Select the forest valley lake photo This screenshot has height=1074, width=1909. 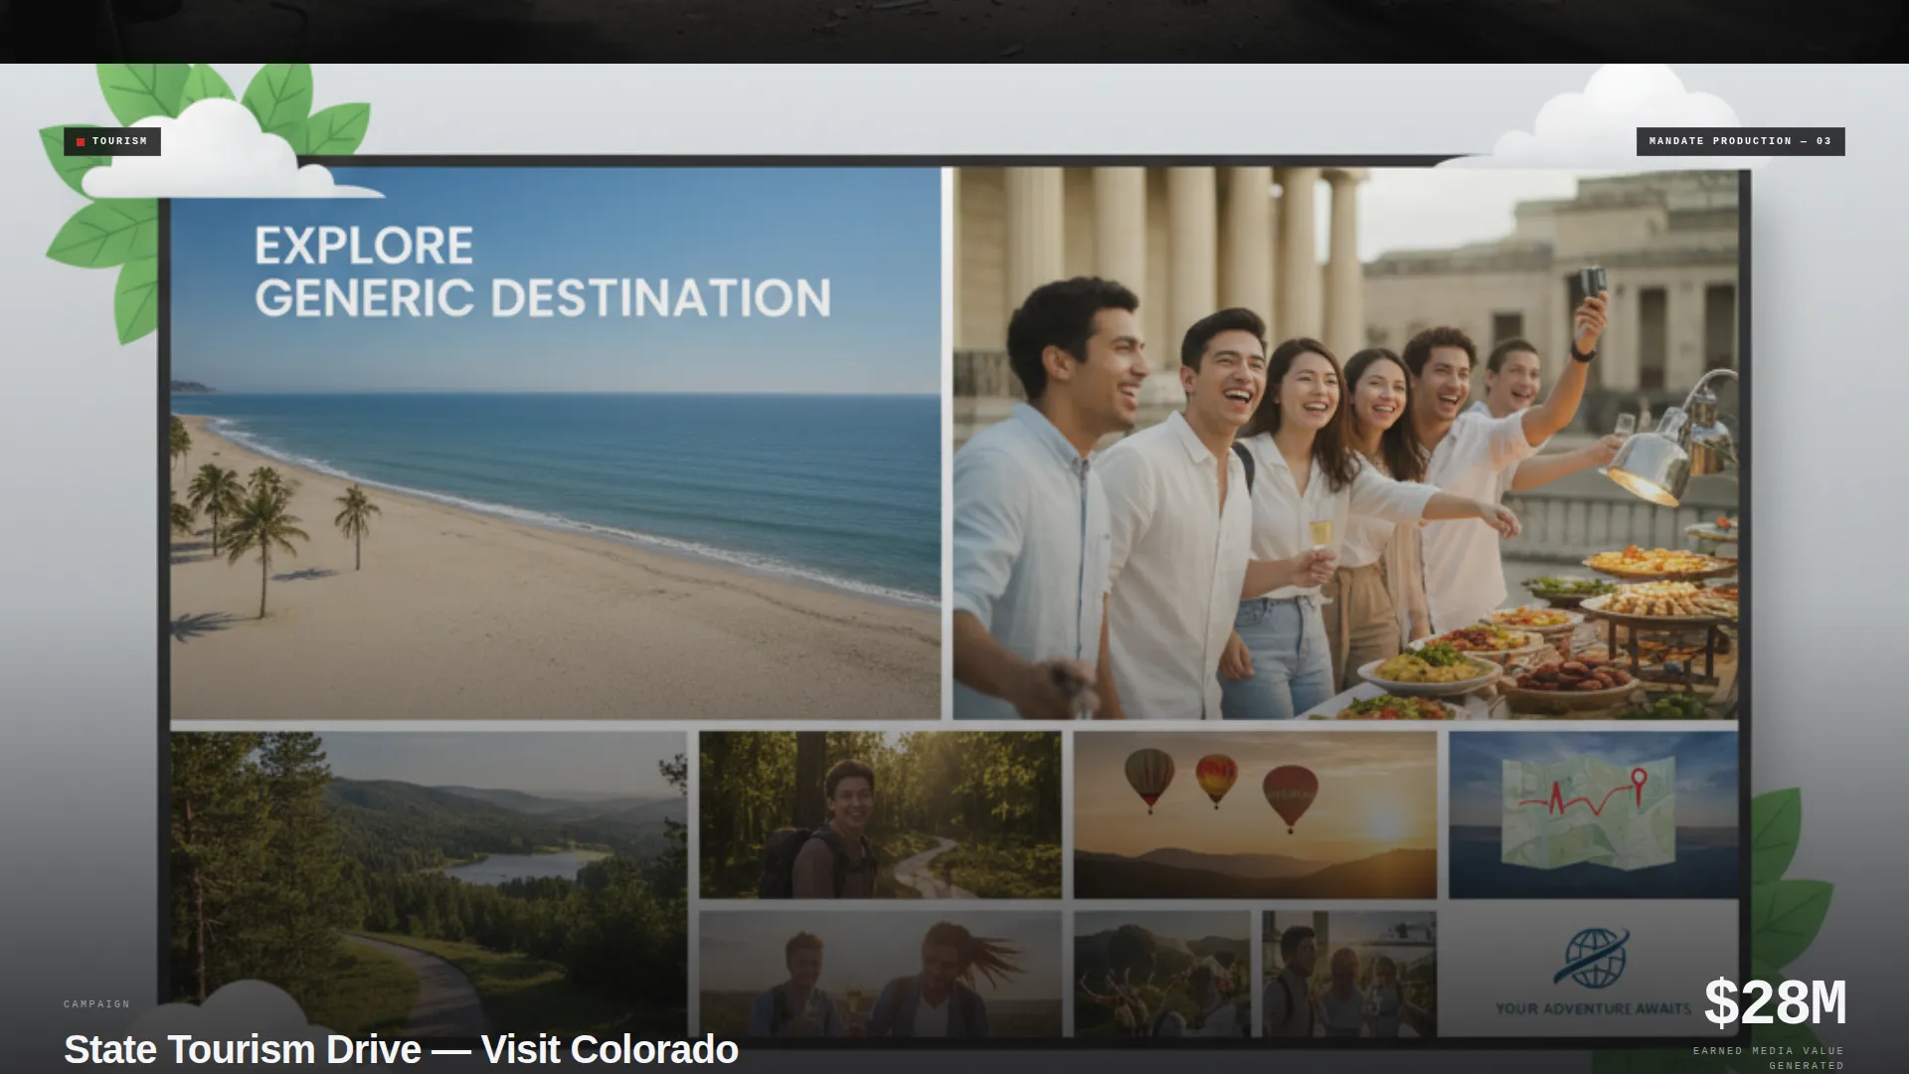[x=428, y=883]
